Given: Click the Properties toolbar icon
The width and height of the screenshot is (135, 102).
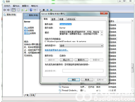Looking at the screenshot, I should coord(18,10).
